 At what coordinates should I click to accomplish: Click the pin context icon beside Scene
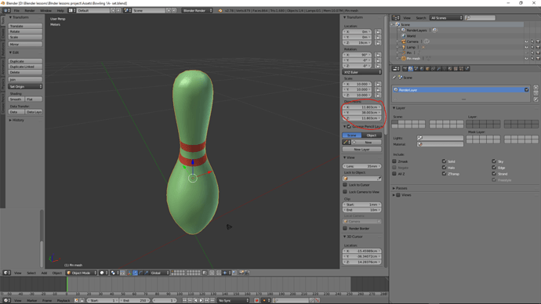point(394,78)
